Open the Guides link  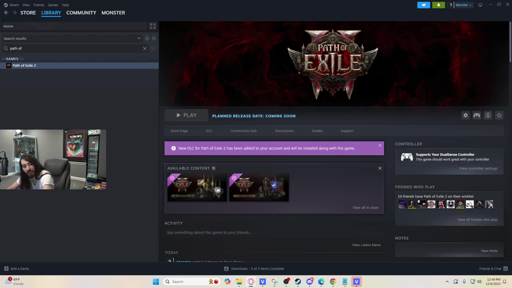[317, 131]
